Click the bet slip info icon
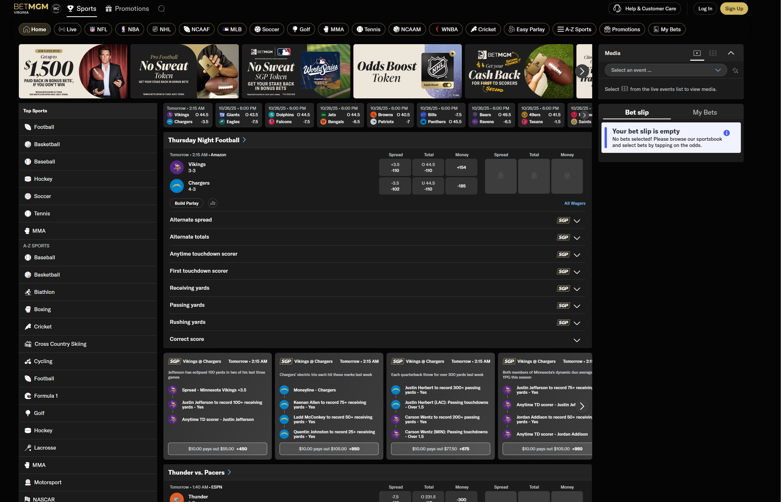The image size is (781, 502). click(726, 133)
